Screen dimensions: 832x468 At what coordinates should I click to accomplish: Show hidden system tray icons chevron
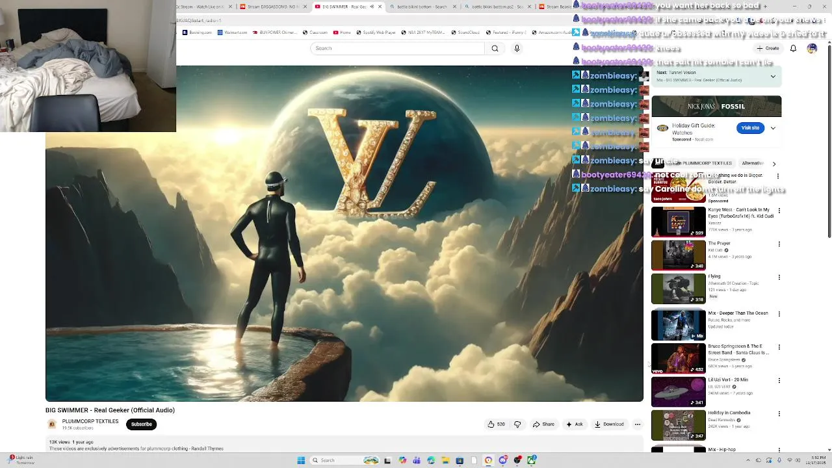click(x=749, y=460)
